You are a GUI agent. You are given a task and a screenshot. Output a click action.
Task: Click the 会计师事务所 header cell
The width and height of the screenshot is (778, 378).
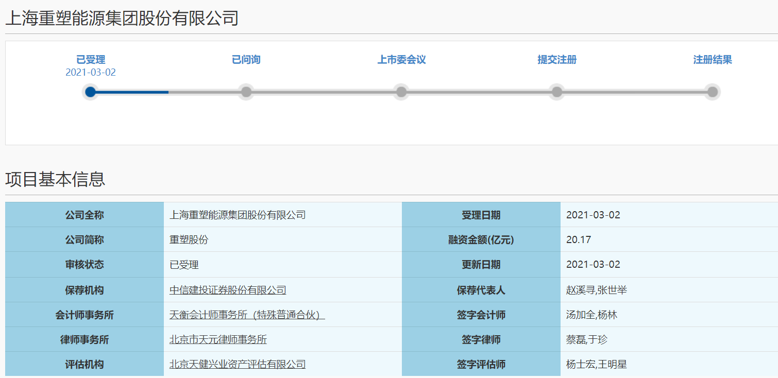[84, 315]
